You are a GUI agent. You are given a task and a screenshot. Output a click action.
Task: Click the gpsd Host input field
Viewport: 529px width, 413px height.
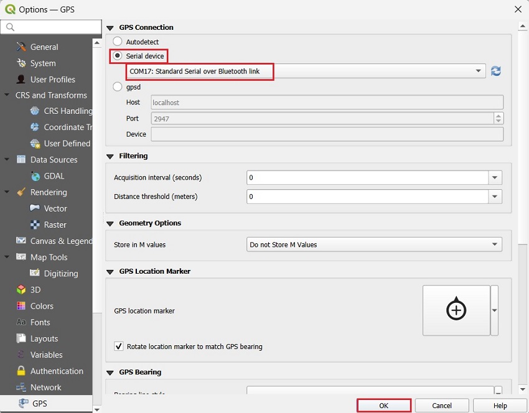(x=327, y=102)
